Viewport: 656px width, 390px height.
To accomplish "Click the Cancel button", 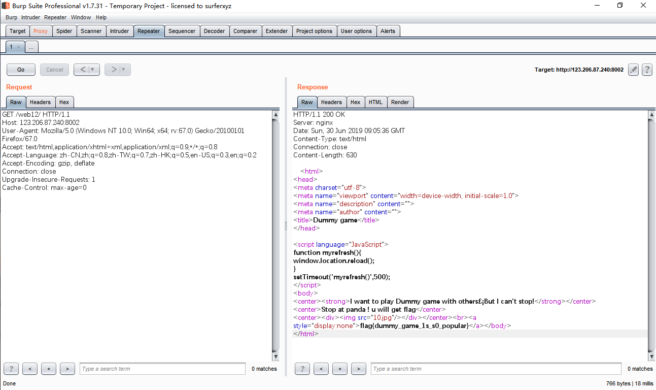I will point(55,70).
